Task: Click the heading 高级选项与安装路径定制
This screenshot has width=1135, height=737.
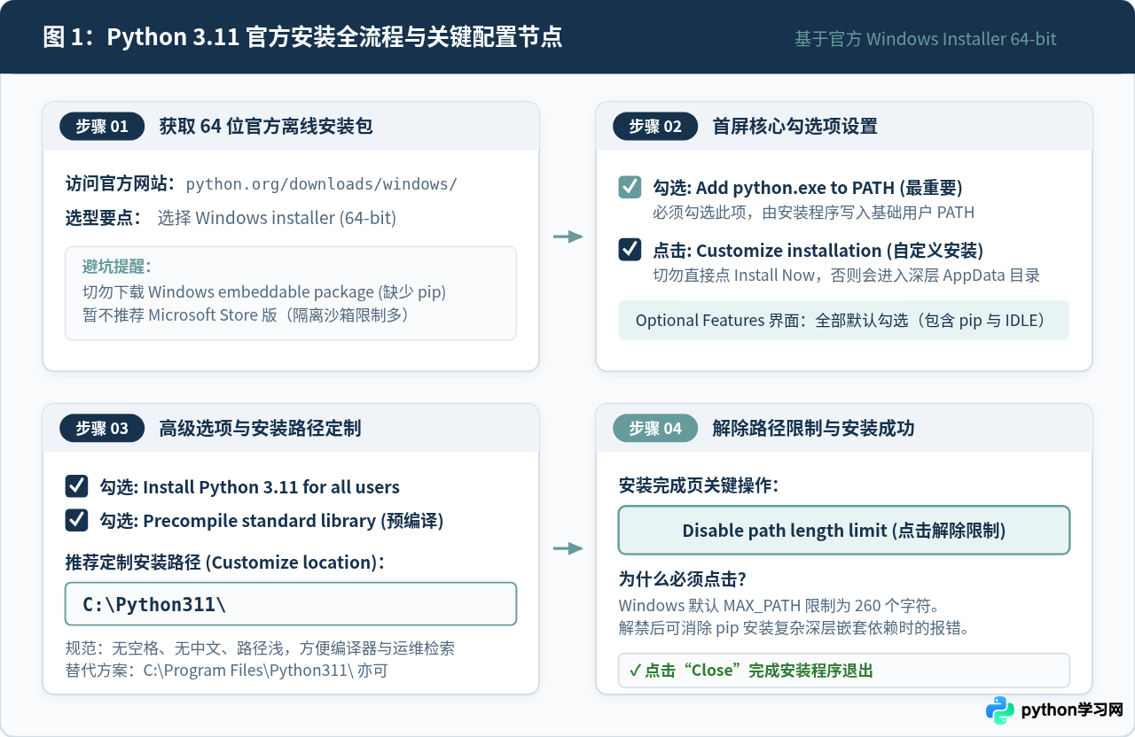Action: [x=260, y=429]
